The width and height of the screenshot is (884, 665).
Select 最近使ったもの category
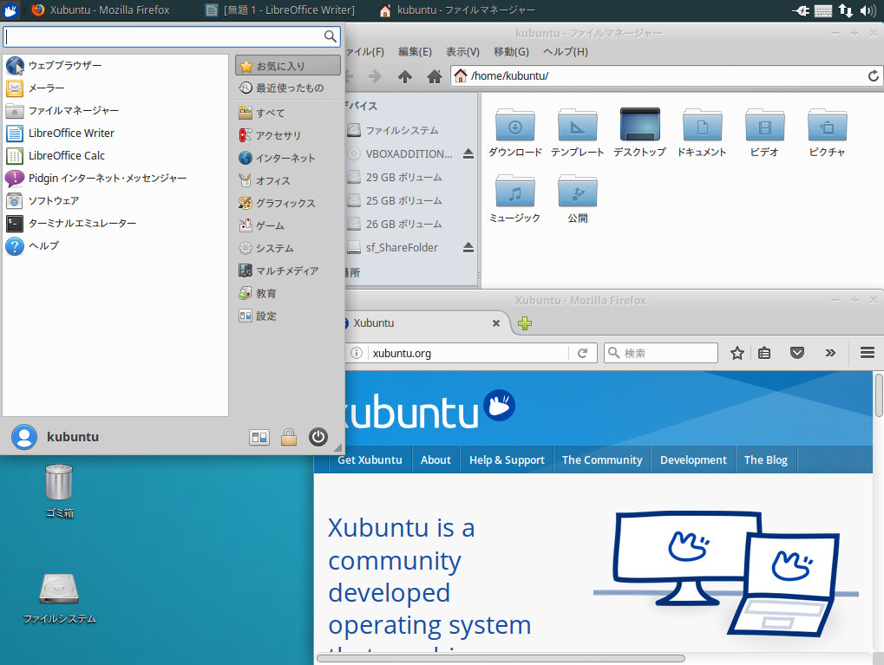[x=288, y=88]
